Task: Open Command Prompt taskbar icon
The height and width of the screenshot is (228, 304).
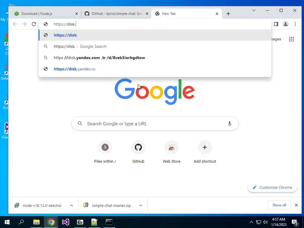Action: point(109,222)
